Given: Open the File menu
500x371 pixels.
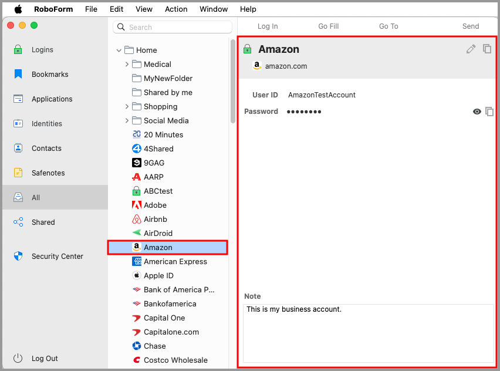Looking at the screenshot, I should [91, 9].
